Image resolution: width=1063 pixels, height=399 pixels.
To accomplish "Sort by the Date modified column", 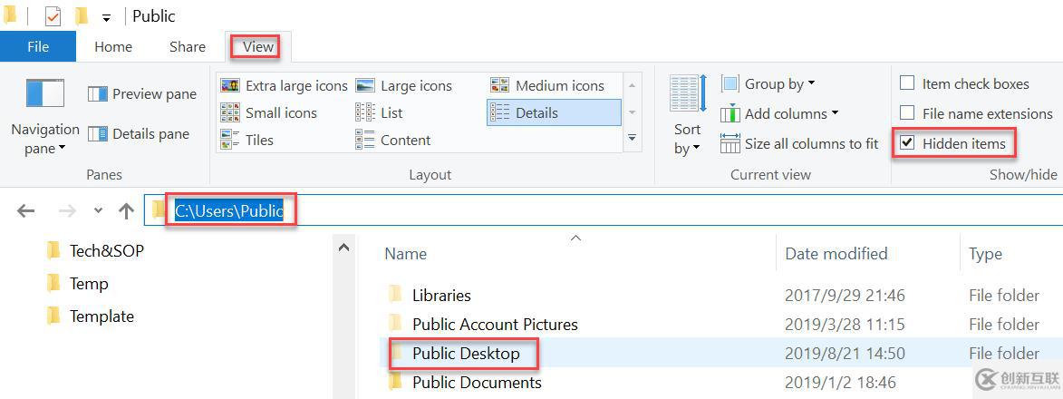I will click(x=836, y=253).
